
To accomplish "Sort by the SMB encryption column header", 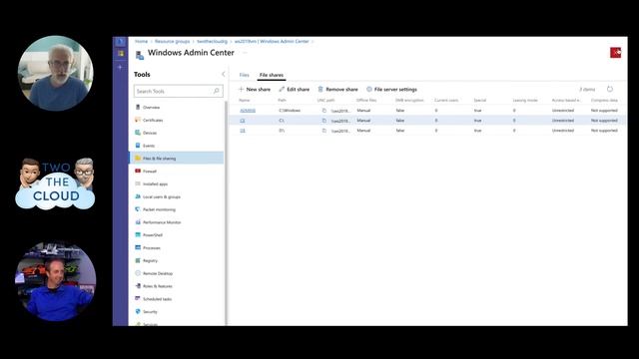I will point(409,100).
